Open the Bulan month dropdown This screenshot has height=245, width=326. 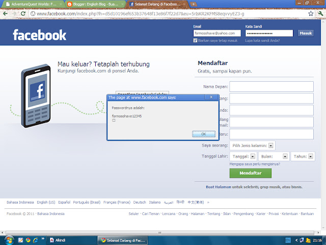point(274,157)
